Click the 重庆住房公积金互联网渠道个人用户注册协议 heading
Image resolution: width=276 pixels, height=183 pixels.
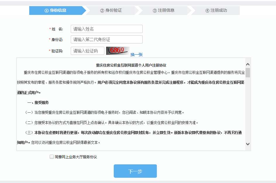pos(131,65)
